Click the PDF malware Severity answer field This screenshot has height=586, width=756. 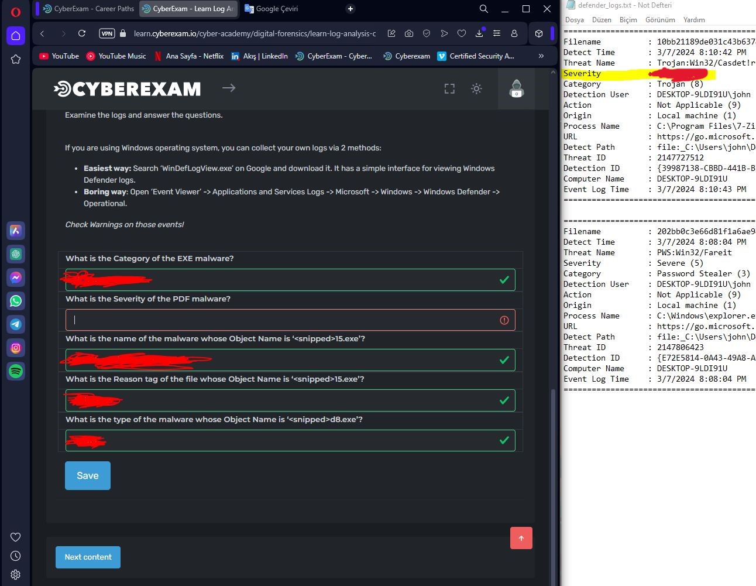click(x=289, y=320)
